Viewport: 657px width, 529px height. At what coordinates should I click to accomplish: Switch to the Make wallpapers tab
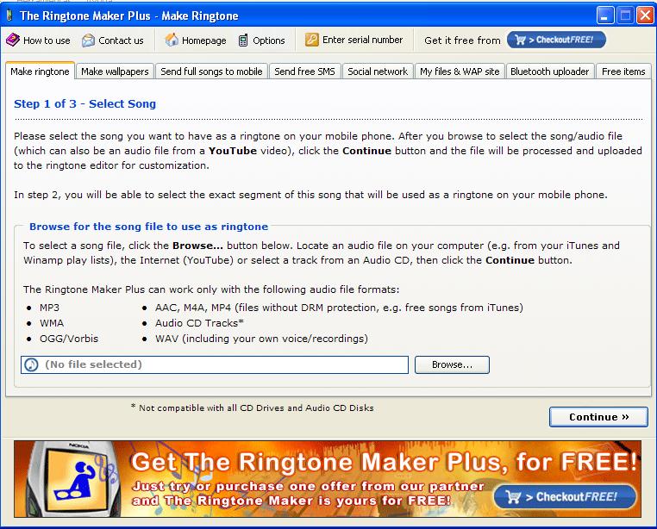coord(115,72)
